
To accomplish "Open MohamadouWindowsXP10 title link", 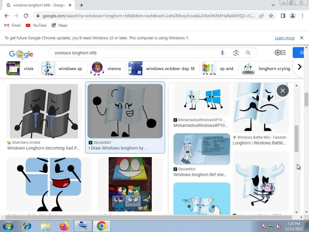I will (200, 125).
